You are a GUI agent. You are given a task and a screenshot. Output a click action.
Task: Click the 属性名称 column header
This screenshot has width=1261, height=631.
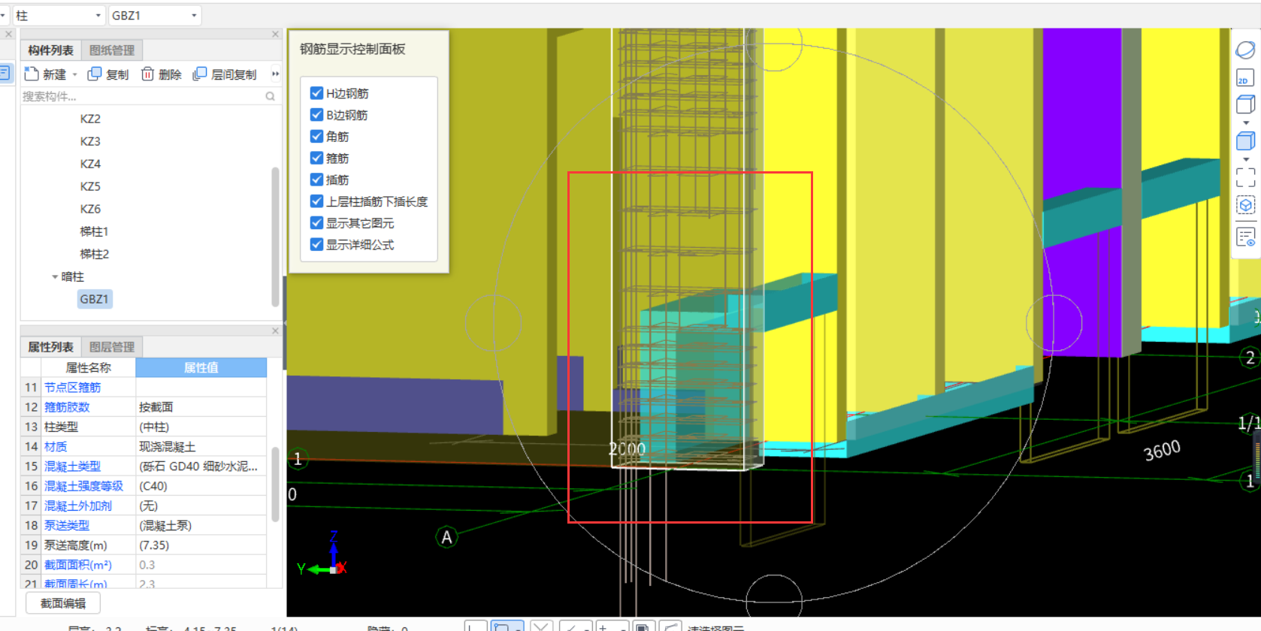click(88, 367)
